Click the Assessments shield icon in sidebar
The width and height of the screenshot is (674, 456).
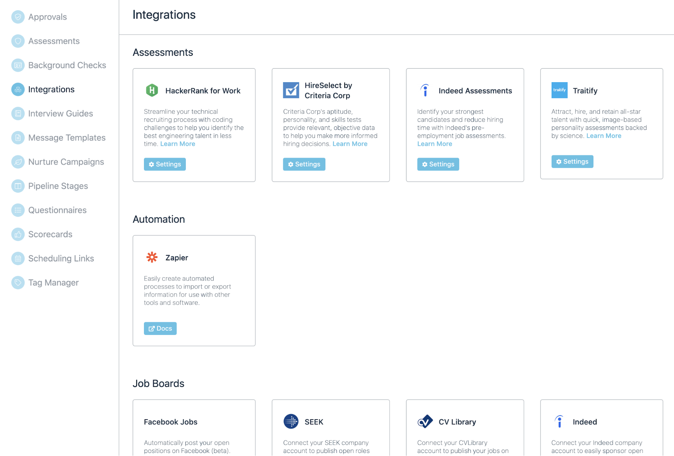click(18, 41)
